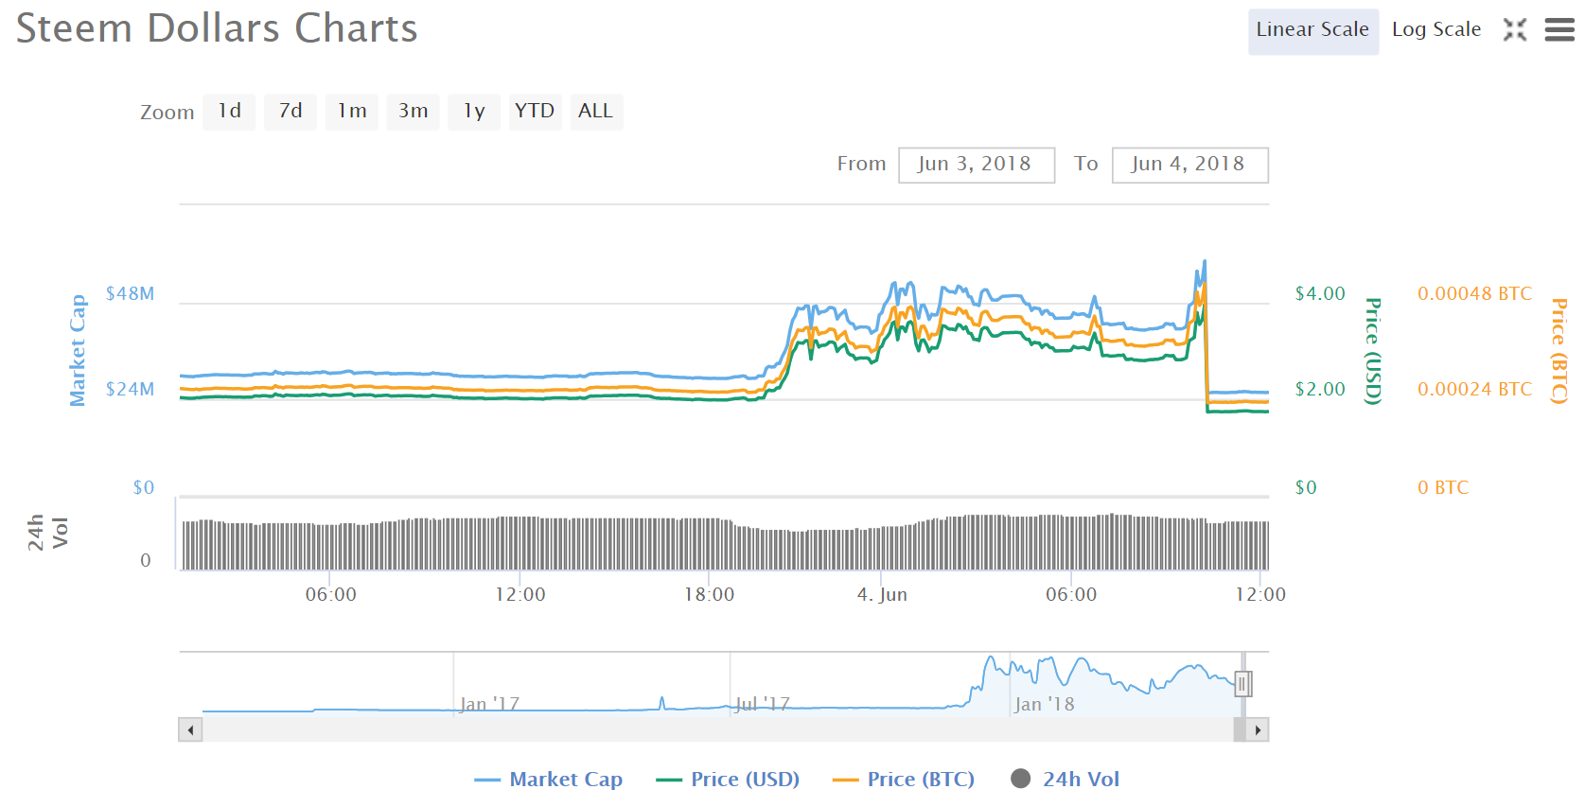
Task: Click the 0 BTC axis label
Action: click(x=1443, y=488)
